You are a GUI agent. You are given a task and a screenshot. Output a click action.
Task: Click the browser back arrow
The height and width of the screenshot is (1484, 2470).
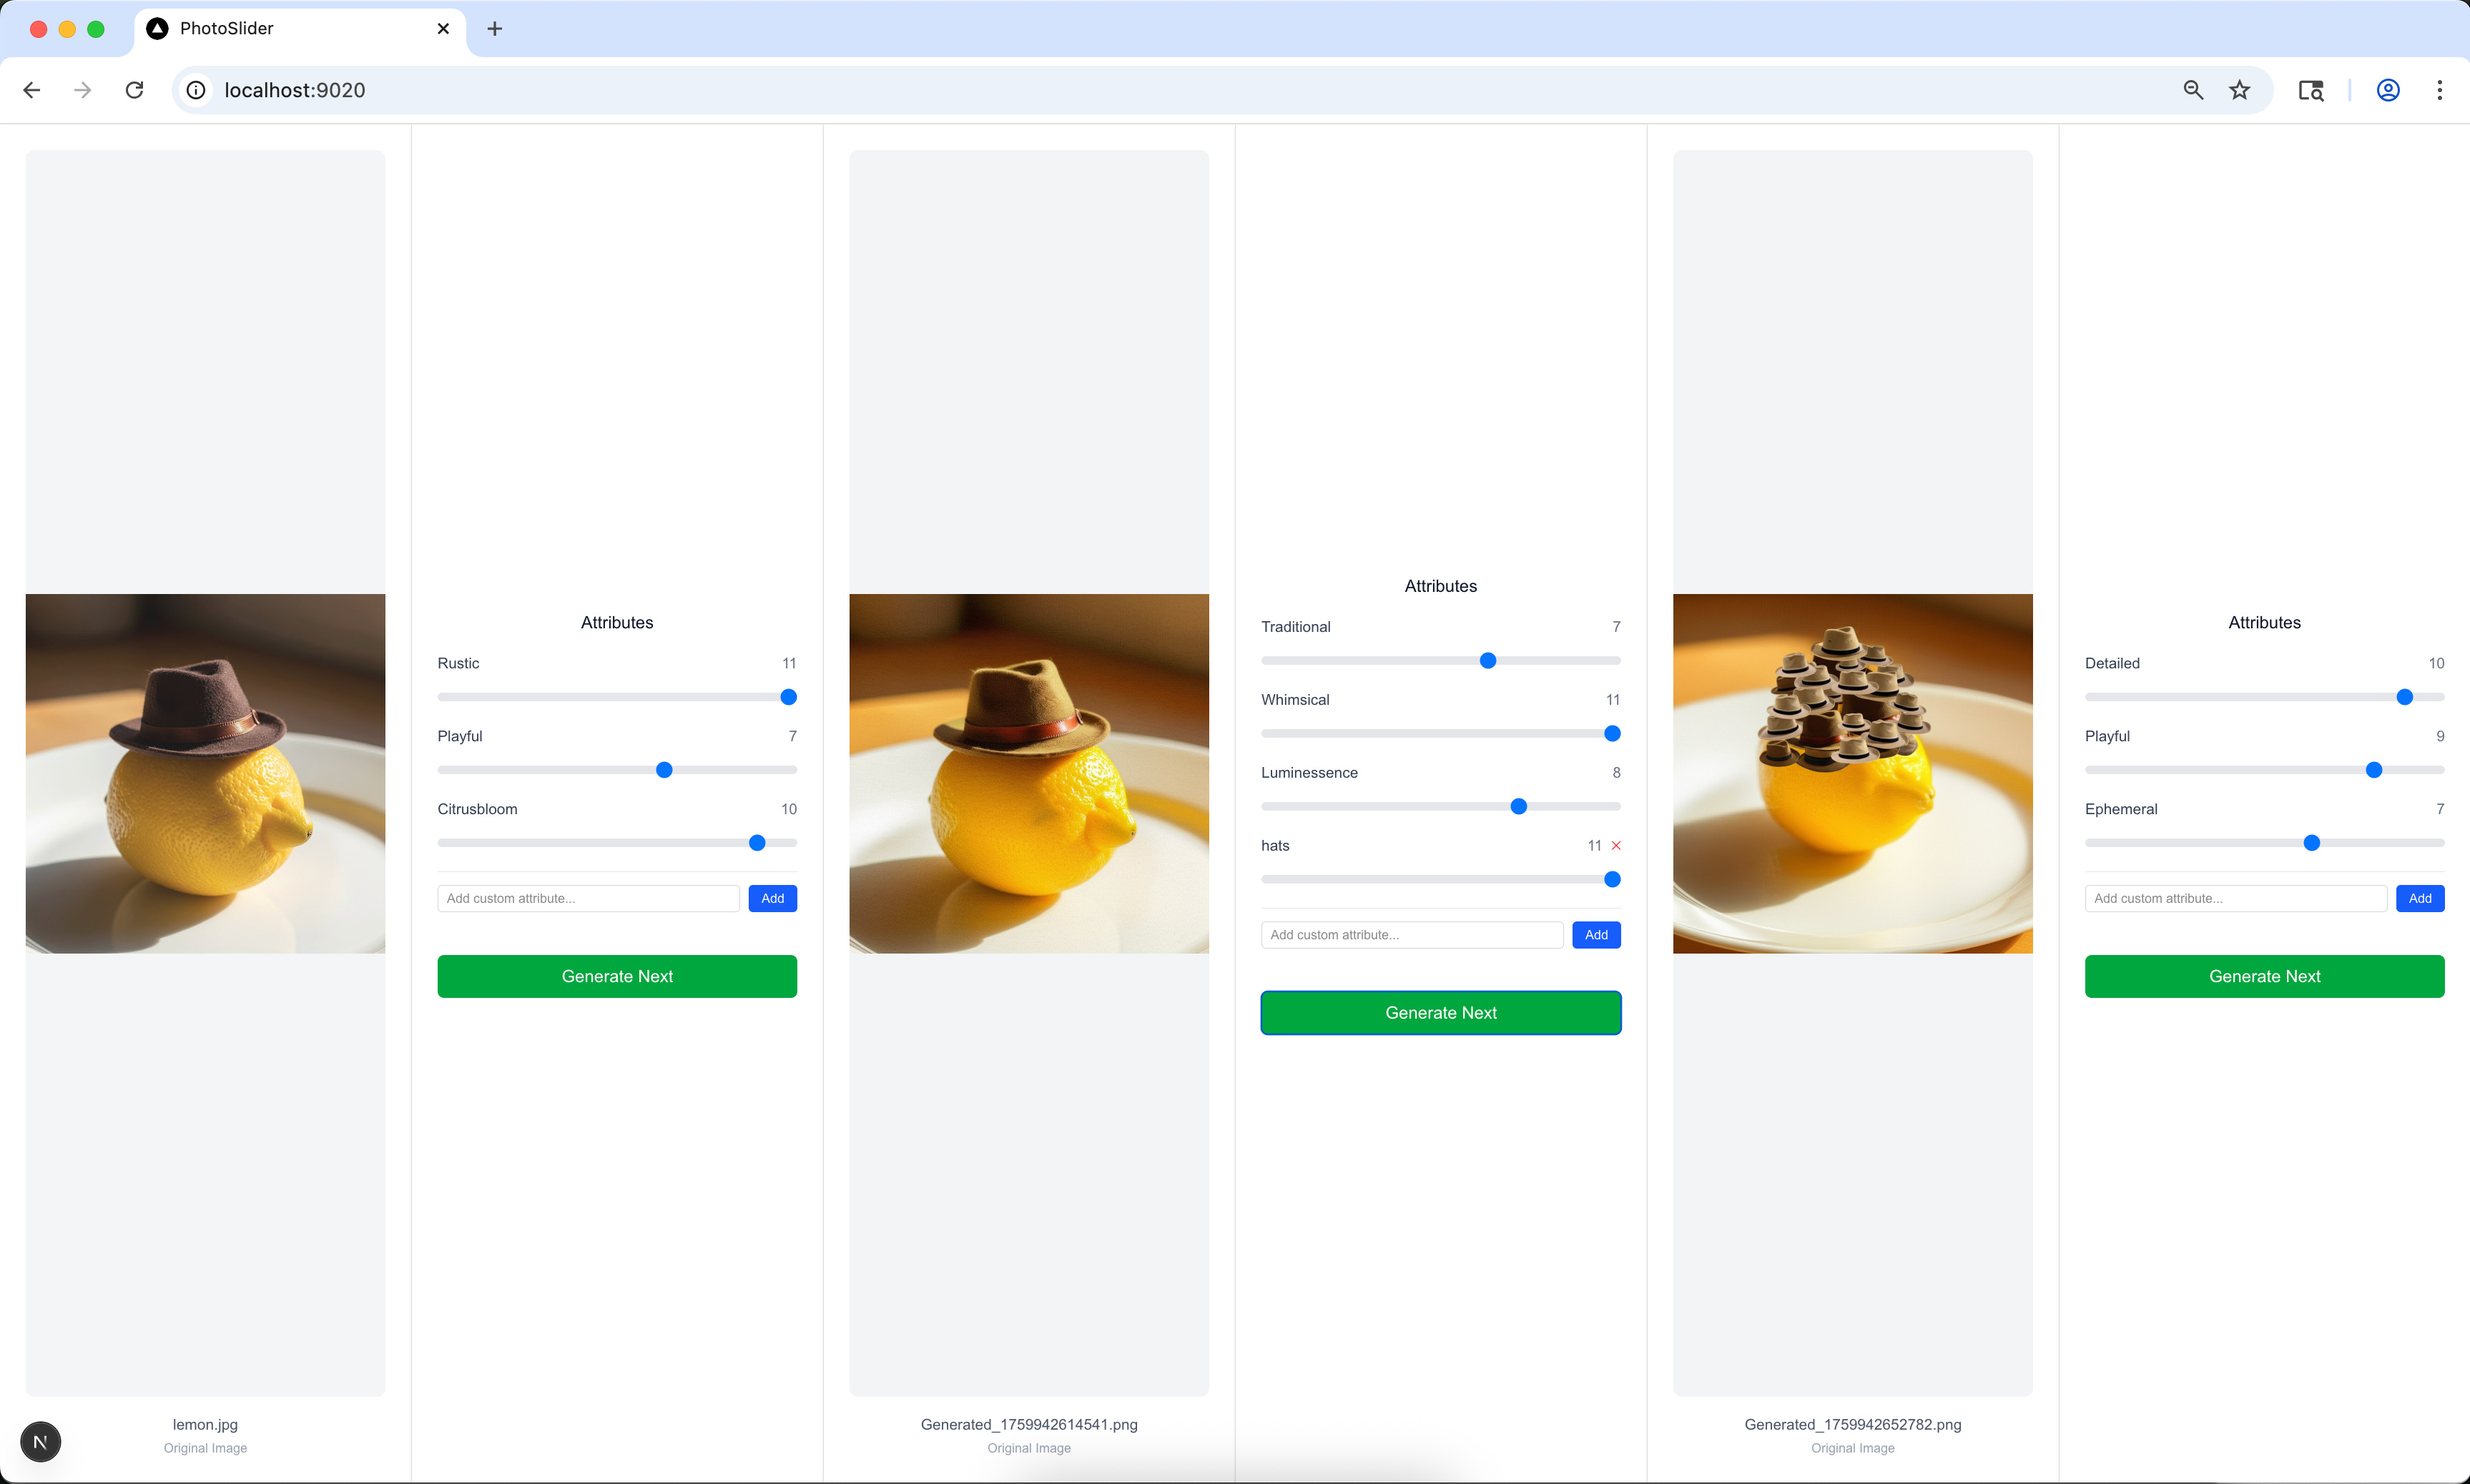pyautogui.click(x=32, y=90)
